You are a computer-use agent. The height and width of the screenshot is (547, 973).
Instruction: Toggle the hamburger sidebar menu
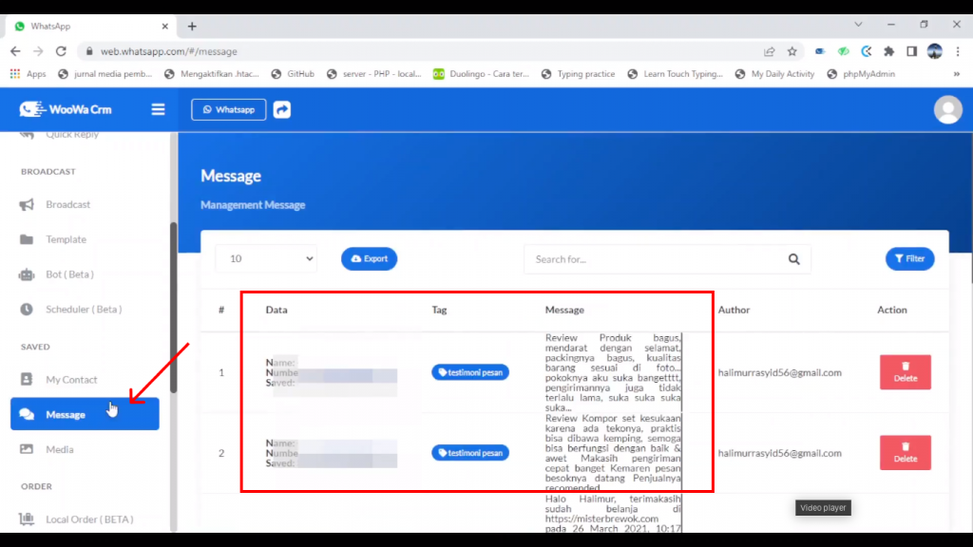tap(158, 109)
